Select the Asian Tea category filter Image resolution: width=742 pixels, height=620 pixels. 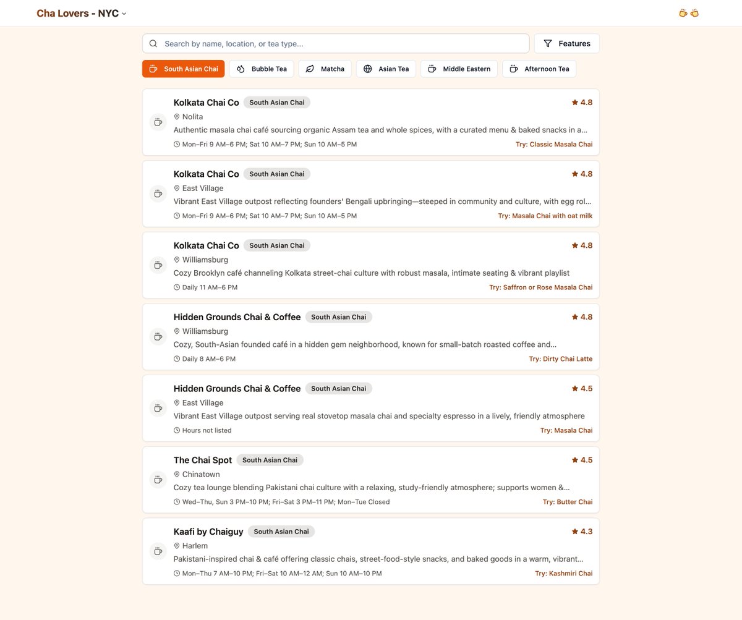[386, 69]
